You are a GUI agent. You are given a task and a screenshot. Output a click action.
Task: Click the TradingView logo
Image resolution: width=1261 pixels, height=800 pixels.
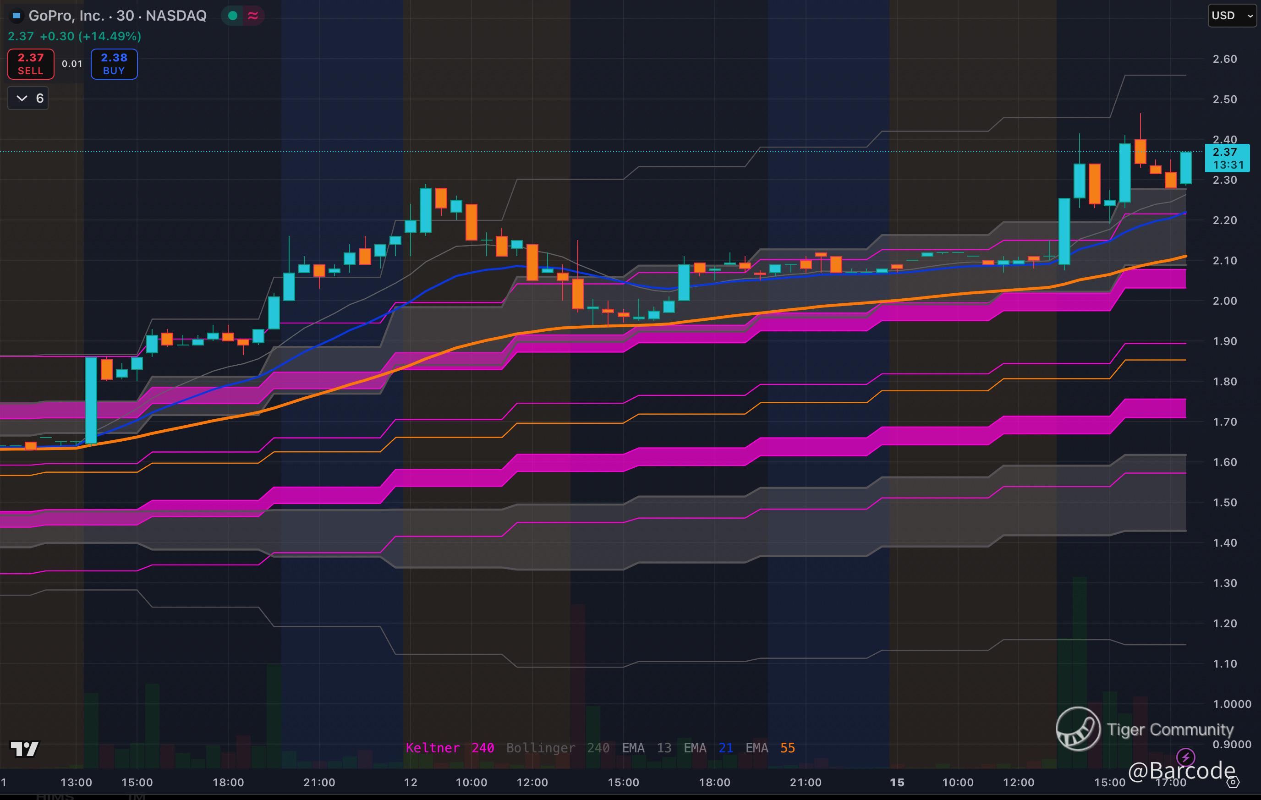pyautogui.click(x=25, y=749)
